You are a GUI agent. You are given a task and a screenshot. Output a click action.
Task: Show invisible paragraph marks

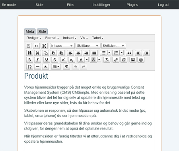pos(66,67)
